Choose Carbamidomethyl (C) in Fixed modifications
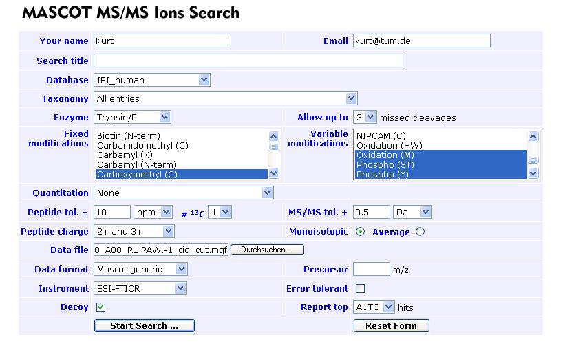 click(142, 146)
